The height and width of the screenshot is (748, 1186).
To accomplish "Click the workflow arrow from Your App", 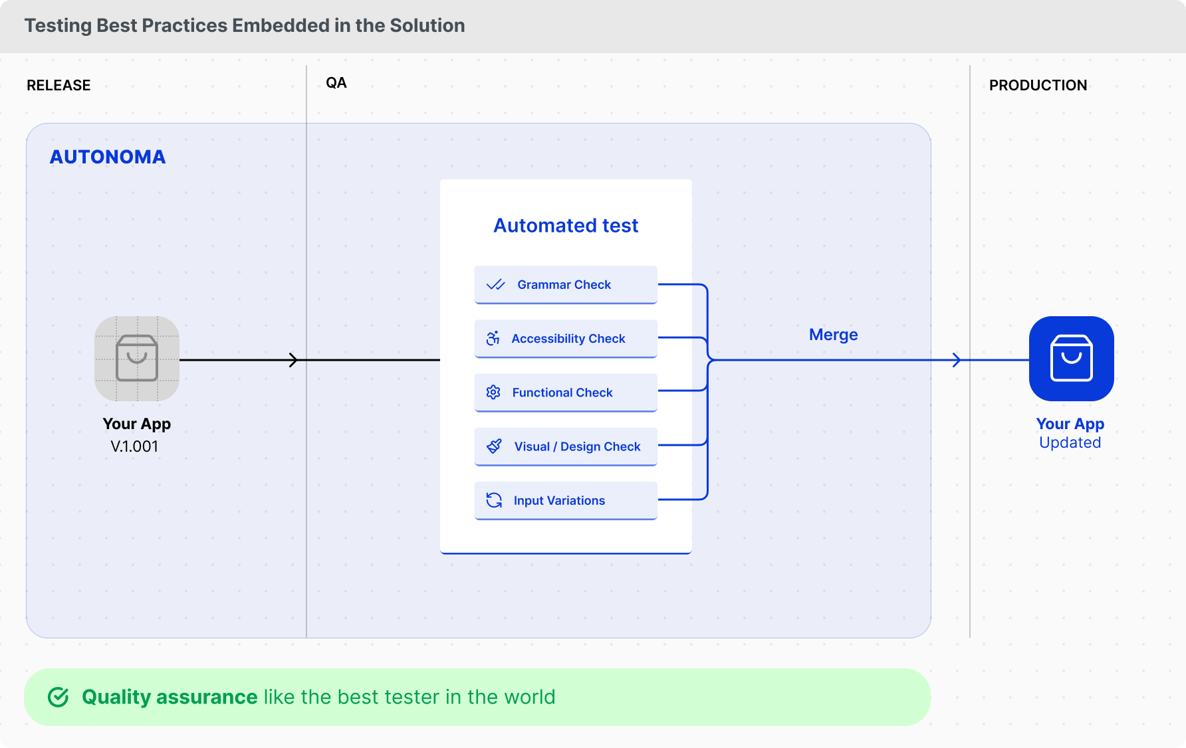I will (x=293, y=360).
